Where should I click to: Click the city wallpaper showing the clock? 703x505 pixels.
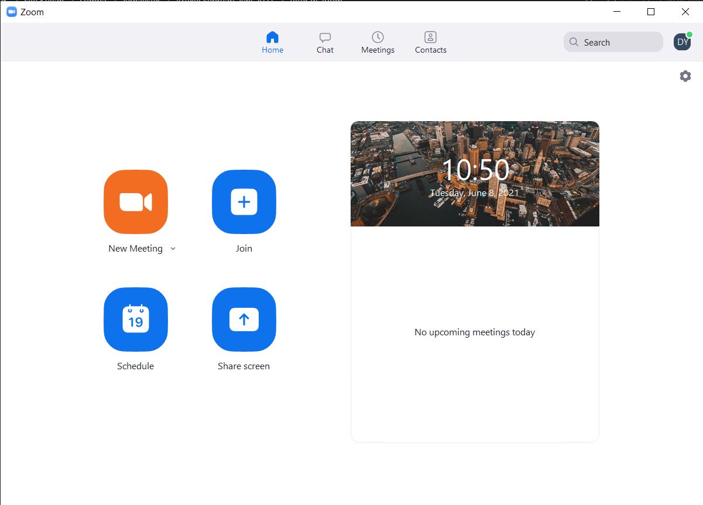(x=475, y=173)
